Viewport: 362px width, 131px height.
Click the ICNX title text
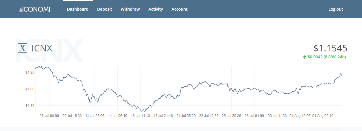42,48
